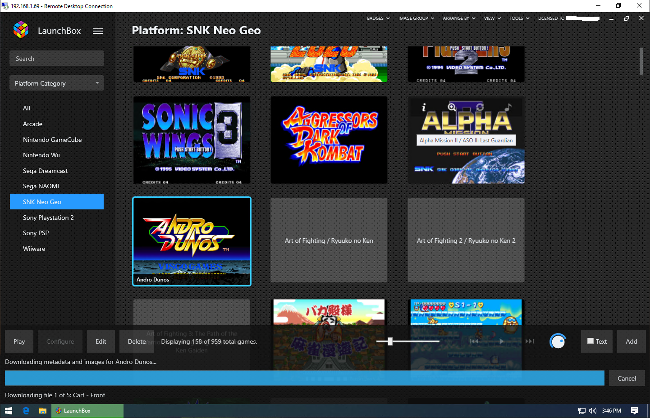
Task: Click the Edit button
Action: (x=101, y=341)
